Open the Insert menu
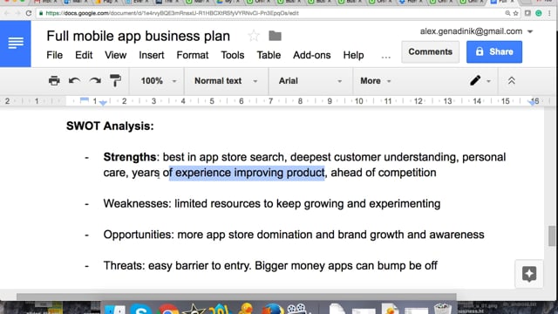This screenshot has width=558, height=314. pos(151,55)
